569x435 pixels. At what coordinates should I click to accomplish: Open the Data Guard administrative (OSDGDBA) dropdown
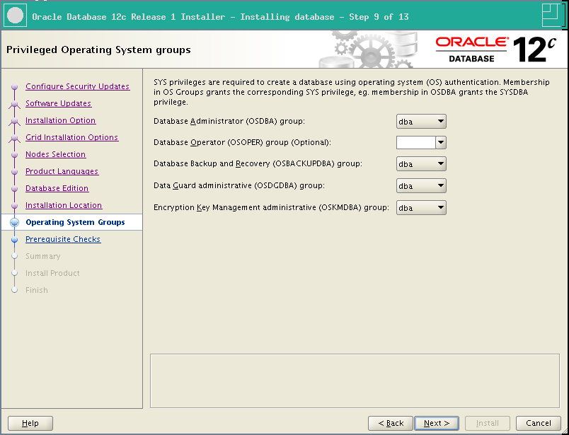pos(439,186)
